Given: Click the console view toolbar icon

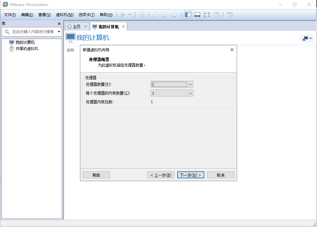Looking at the screenshot, I should pyautogui.click(x=230, y=15).
